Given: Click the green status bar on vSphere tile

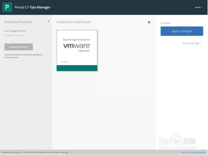Looking at the screenshot, I should coord(77,68).
